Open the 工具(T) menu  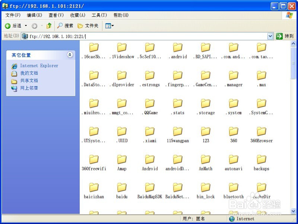pyautogui.click(x=99, y=15)
